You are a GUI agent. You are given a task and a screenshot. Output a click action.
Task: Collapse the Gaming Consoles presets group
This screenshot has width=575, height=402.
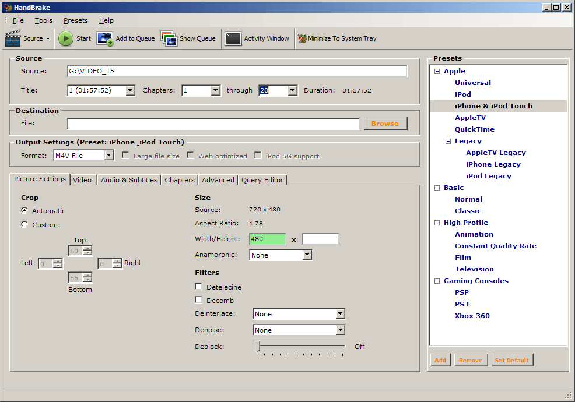[x=437, y=281]
